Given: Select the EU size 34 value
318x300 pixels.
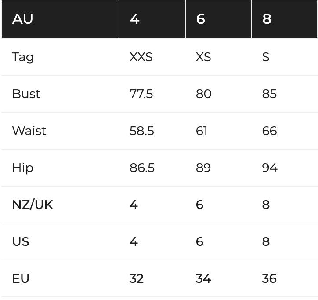Looking at the screenshot, I should point(203,278).
